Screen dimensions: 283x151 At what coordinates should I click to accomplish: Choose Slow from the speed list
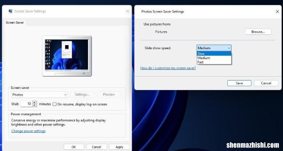214,54
